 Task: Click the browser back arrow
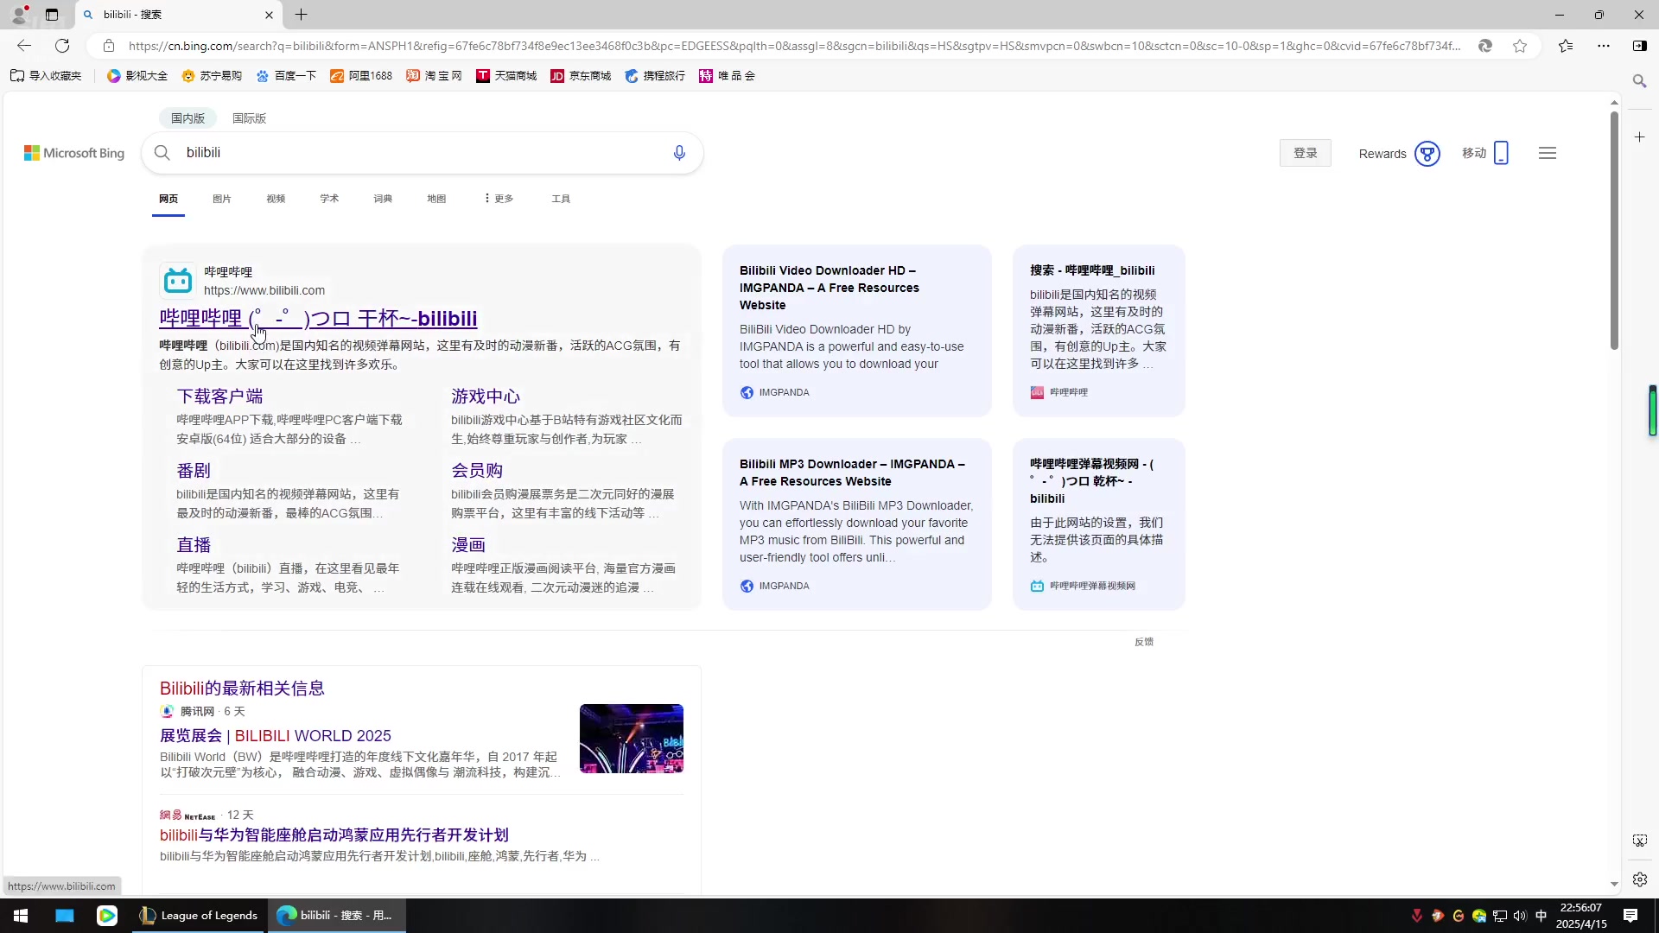pos(24,46)
